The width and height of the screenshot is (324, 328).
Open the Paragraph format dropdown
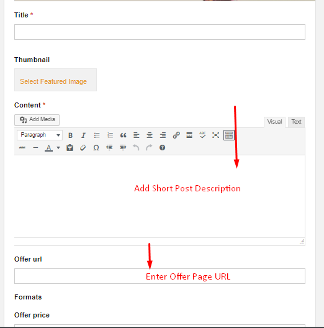pos(40,135)
